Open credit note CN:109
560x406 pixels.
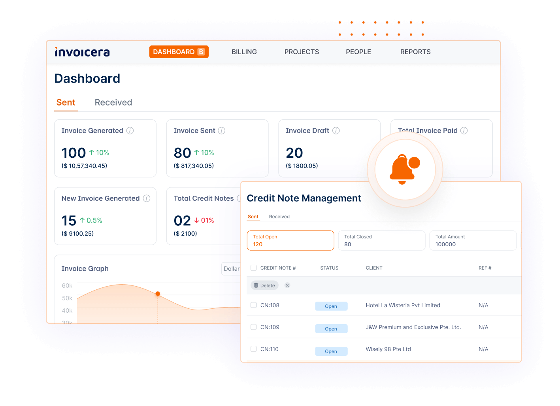[x=270, y=327]
